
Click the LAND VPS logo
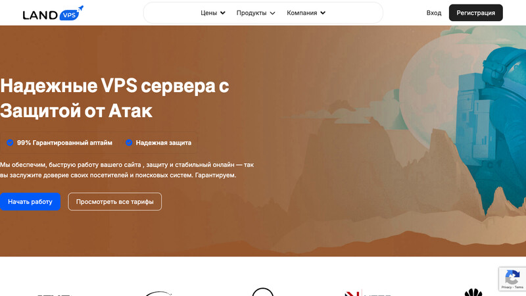53,13
